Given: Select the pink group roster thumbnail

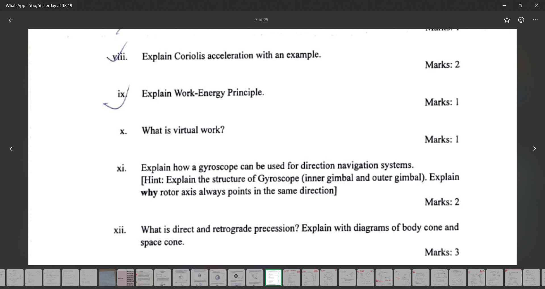Looking at the screenshot, I should coord(126,278).
